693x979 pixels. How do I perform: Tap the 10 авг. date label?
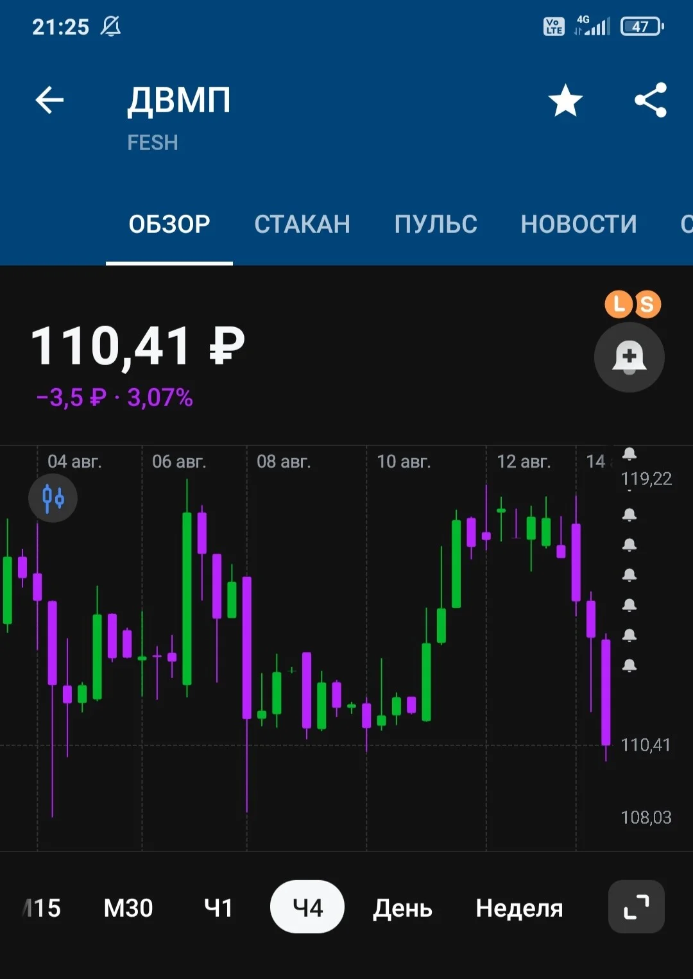[x=404, y=461]
